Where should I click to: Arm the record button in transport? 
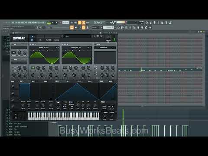point(60,23)
